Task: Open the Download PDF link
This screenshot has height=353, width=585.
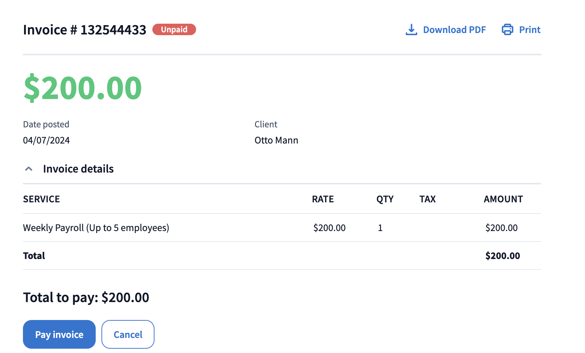Action: (x=454, y=30)
